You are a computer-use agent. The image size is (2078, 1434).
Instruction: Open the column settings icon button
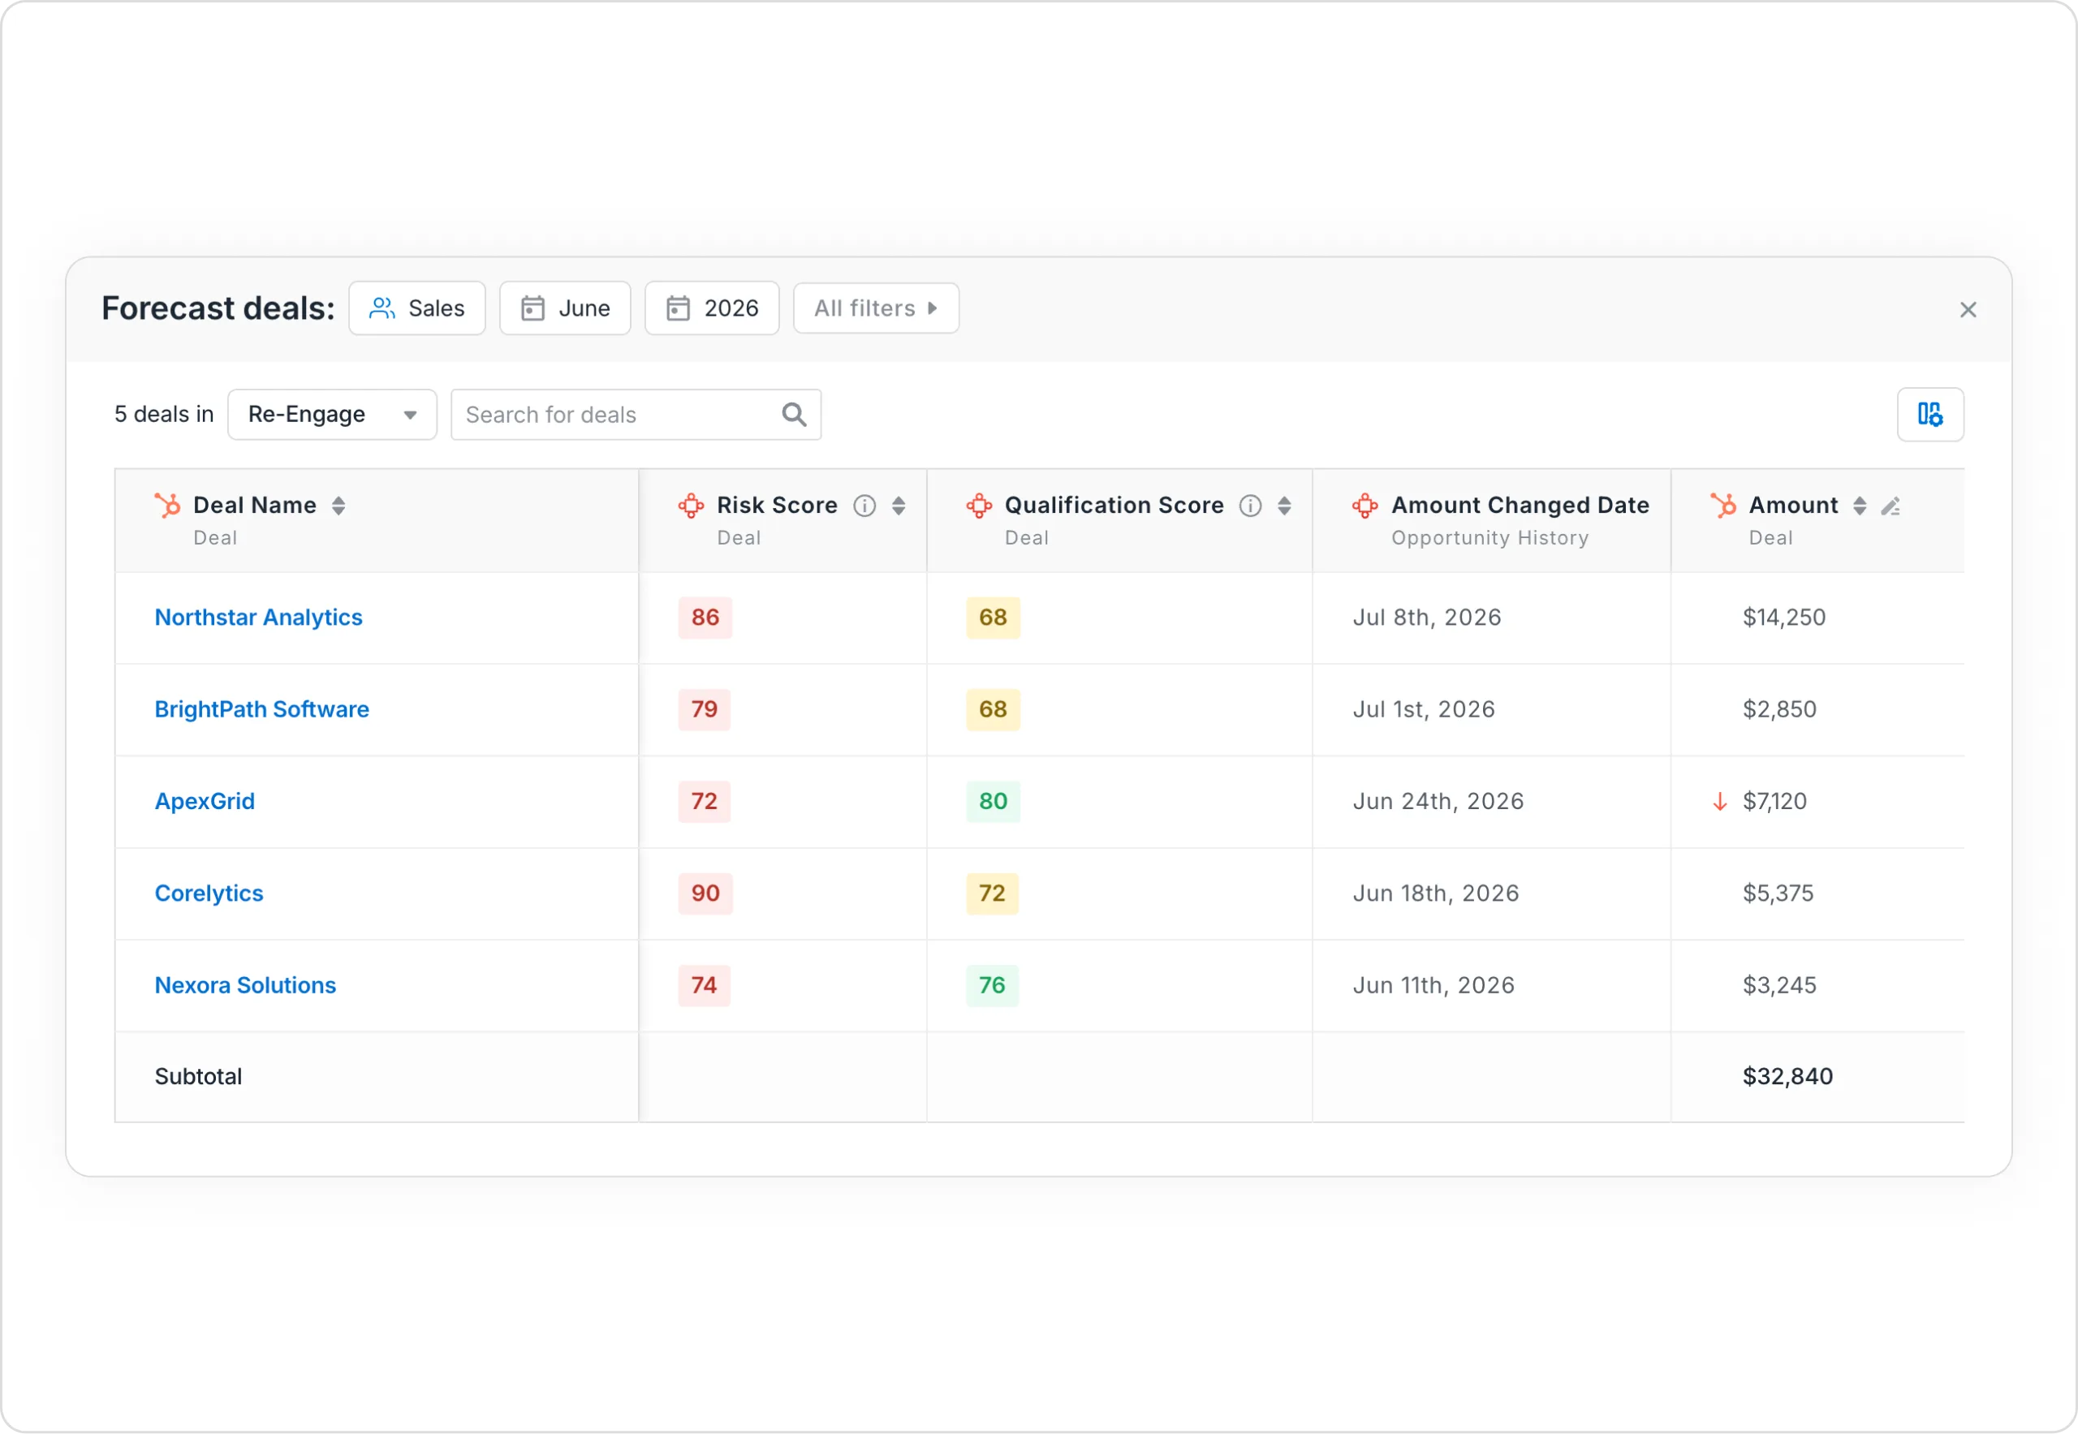(1929, 414)
